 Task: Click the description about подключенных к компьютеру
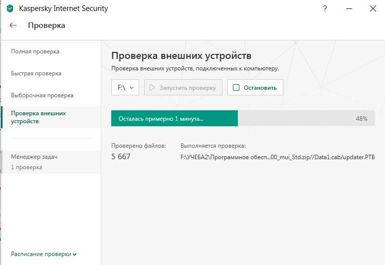point(195,68)
